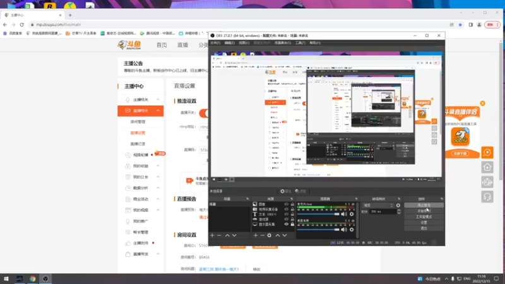Open scene transition settings gear

(398, 205)
